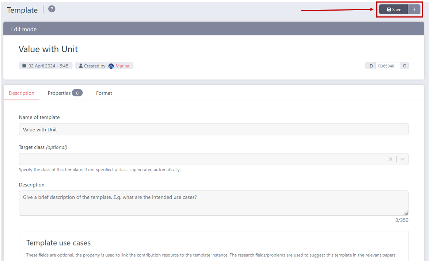Click the Name of template field
Viewport: 430px width, 262px height.
pyautogui.click(x=213, y=130)
